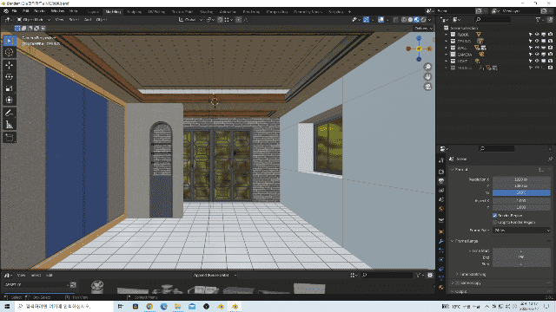Click the Blender logo menu icon
The image size is (556, 312).
tap(6, 11)
